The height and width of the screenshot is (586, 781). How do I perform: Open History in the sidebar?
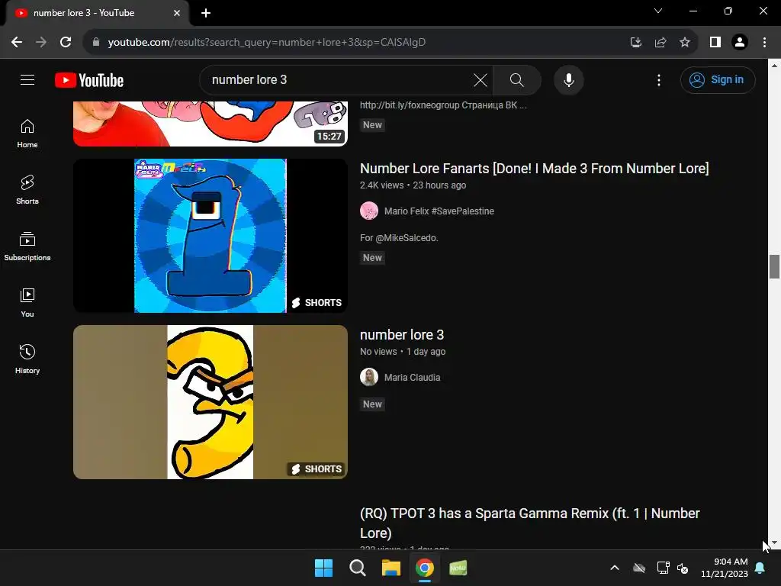pyautogui.click(x=27, y=359)
